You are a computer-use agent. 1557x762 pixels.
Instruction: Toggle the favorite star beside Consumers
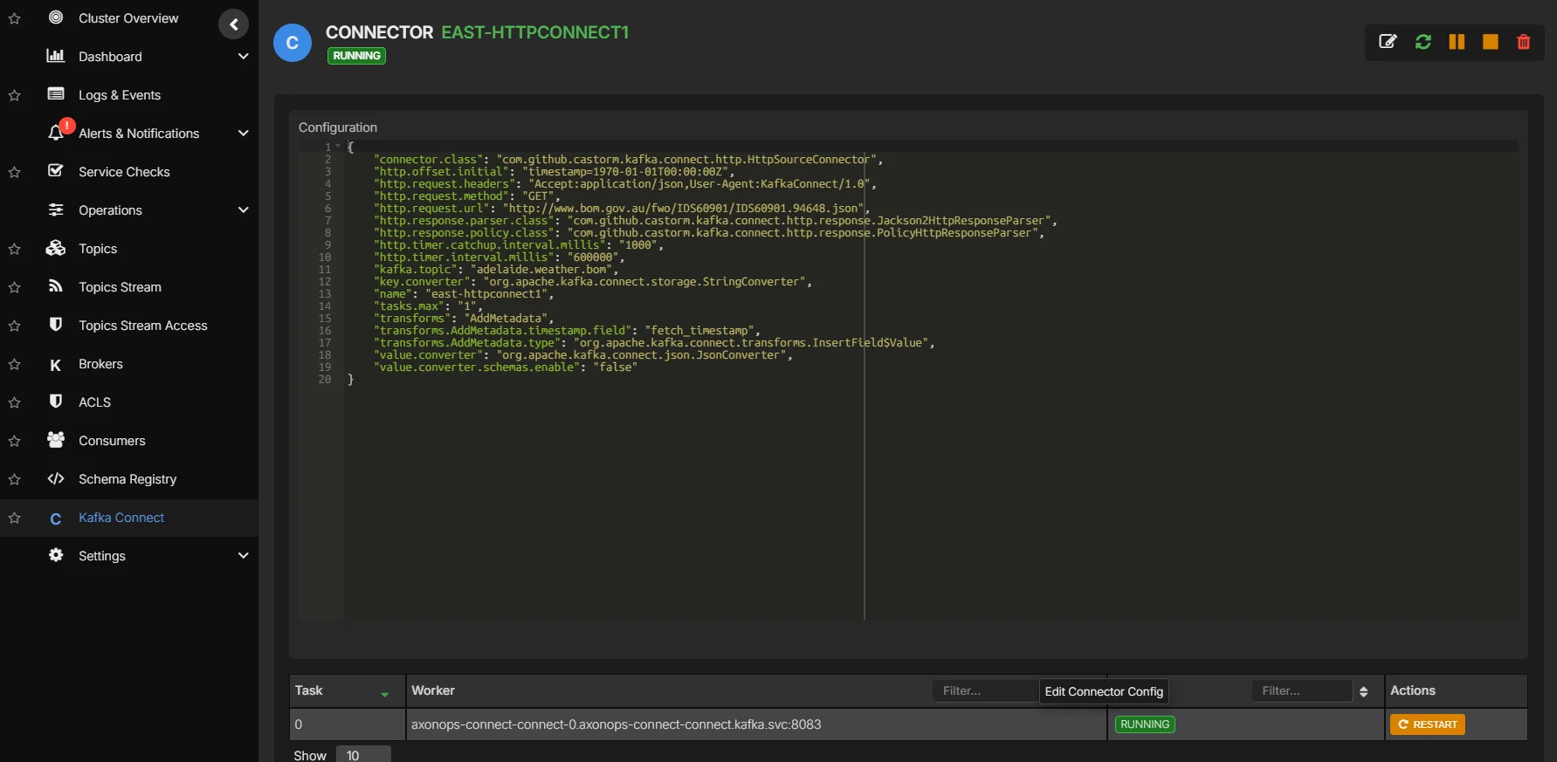(x=15, y=442)
